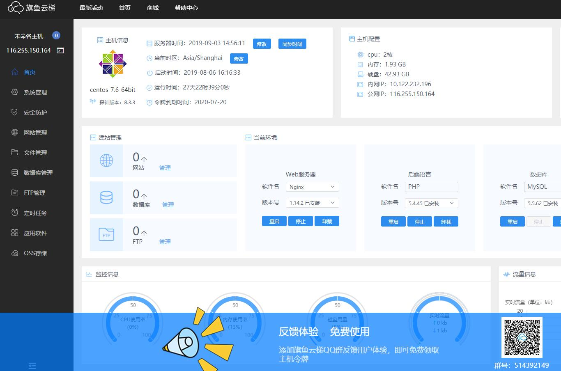This screenshot has height=371, width=561.
Task: Click the 监控信息 chart icon
Action: pyautogui.click(x=89, y=274)
